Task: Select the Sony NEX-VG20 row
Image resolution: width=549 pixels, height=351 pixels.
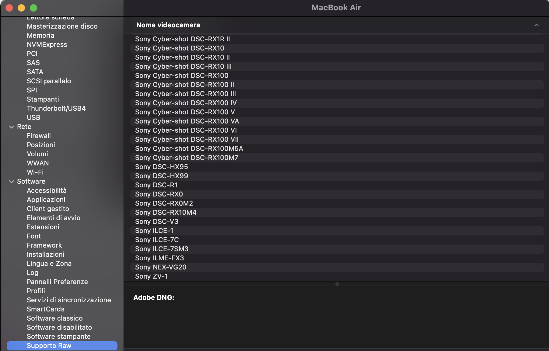Action: [337, 267]
